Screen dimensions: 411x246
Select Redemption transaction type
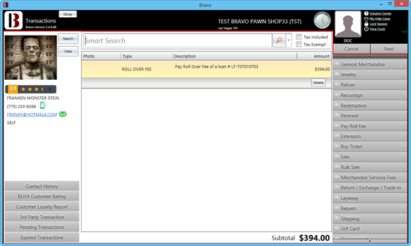pos(370,106)
